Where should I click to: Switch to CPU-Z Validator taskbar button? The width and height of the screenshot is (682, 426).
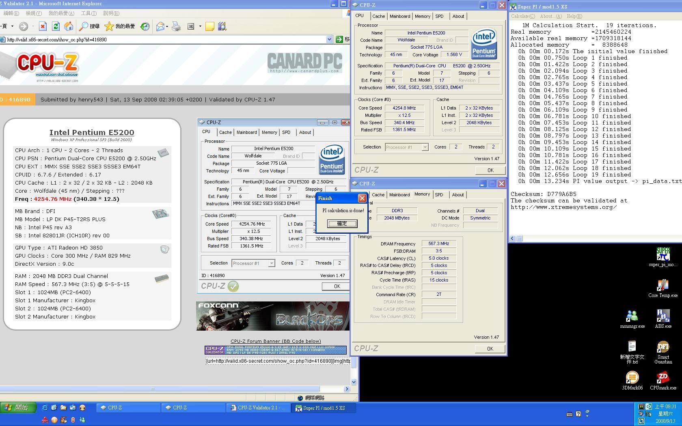pos(258,408)
